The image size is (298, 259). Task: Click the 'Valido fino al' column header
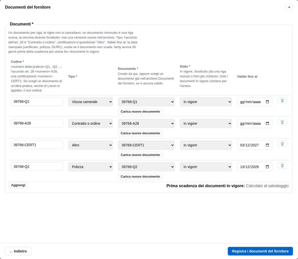click(x=247, y=76)
